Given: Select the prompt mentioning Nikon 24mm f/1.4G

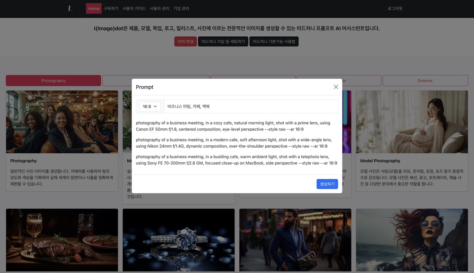Looking at the screenshot, I should click(x=234, y=143).
